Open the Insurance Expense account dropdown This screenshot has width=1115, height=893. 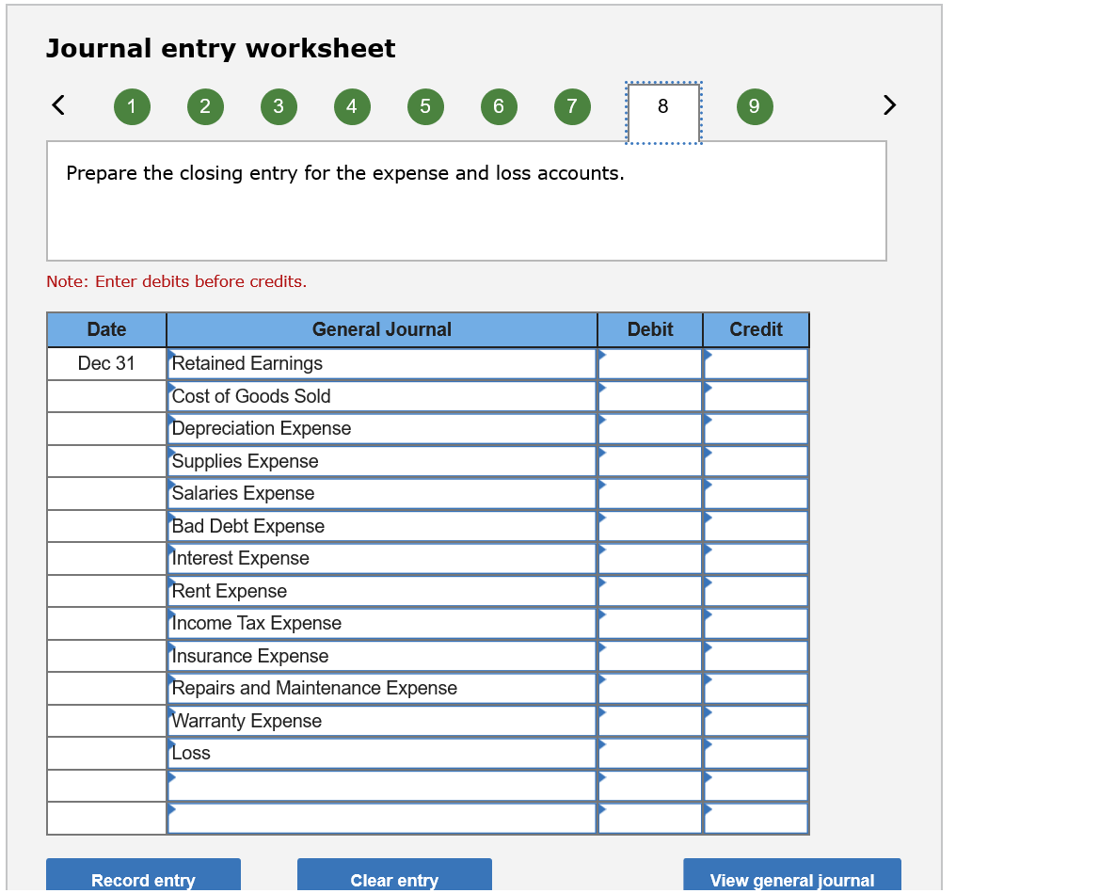pyautogui.click(x=382, y=656)
